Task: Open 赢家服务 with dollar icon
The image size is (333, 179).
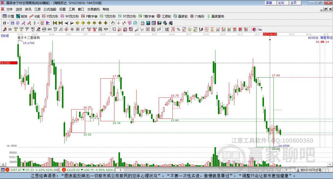Action: 216,16
